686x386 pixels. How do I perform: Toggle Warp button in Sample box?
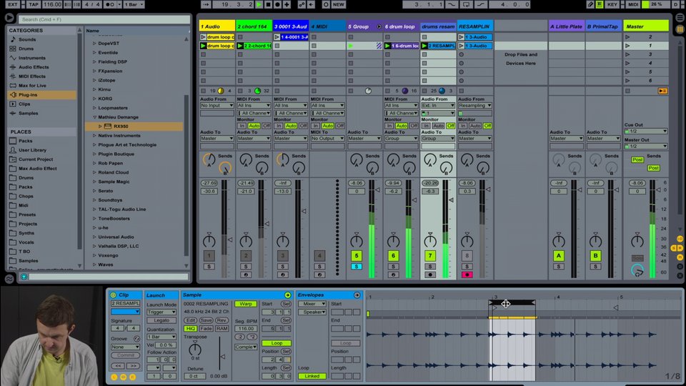(x=245, y=304)
